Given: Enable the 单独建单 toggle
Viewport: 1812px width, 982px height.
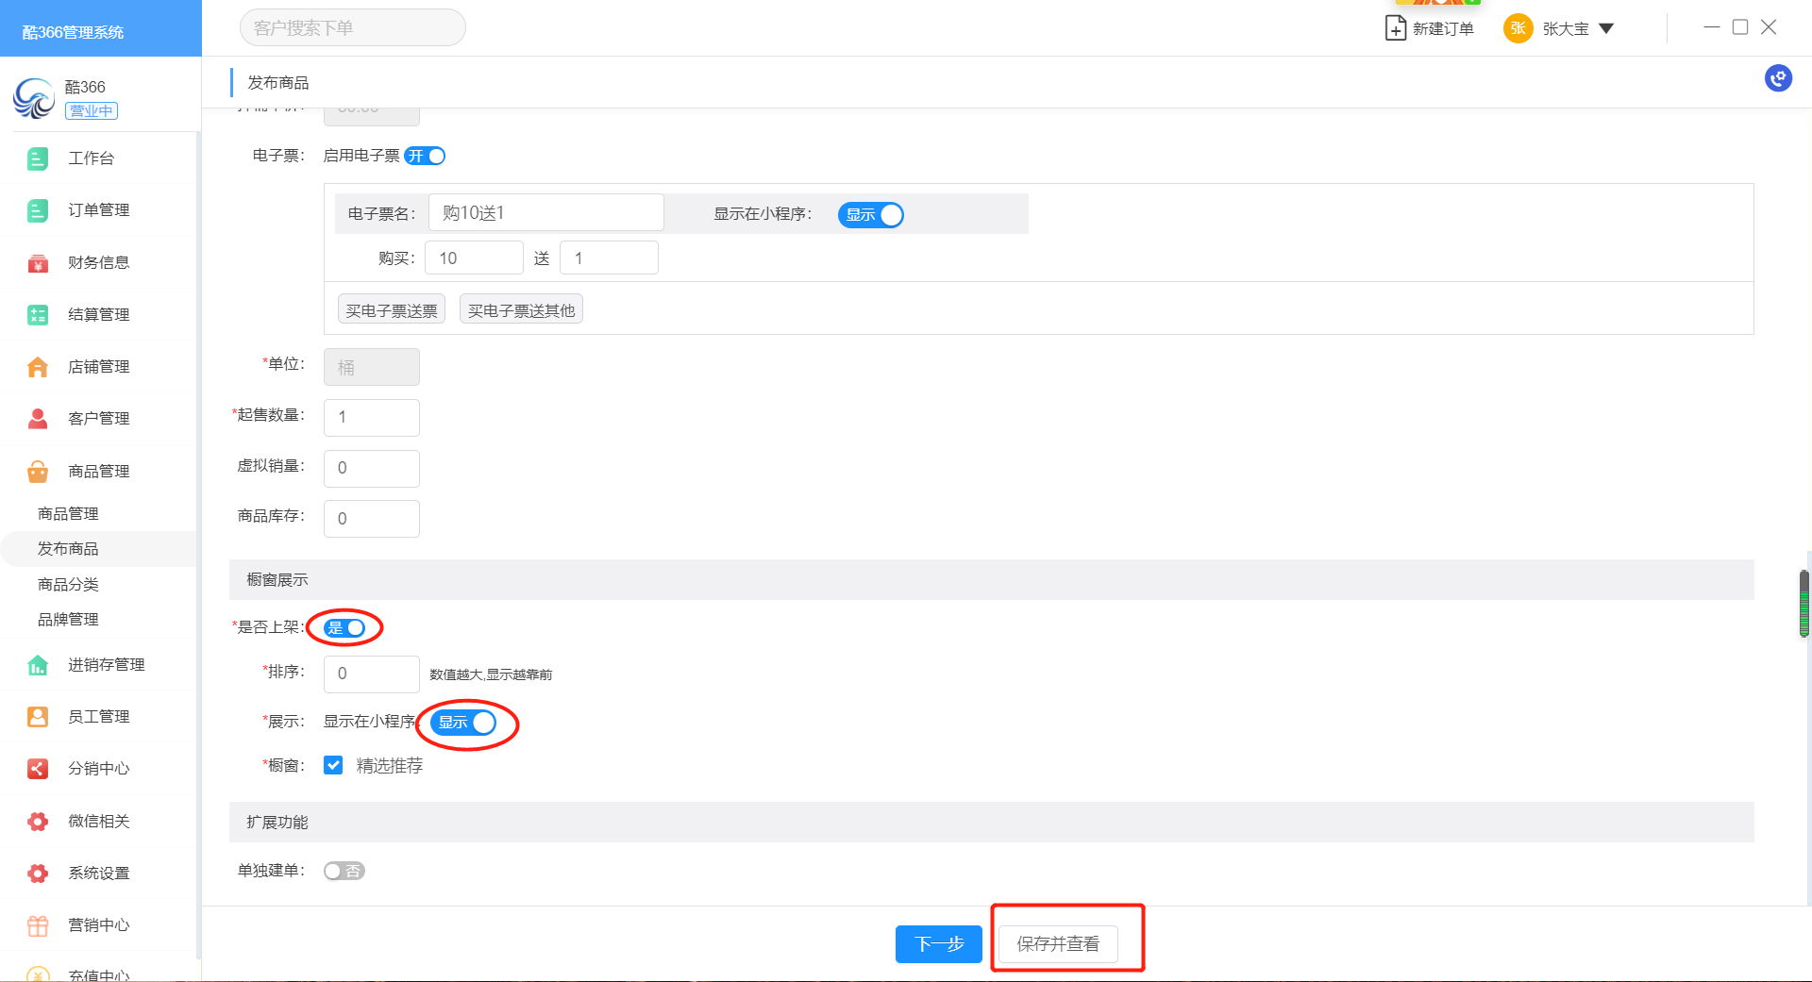Looking at the screenshot, I should click(344, 871).
